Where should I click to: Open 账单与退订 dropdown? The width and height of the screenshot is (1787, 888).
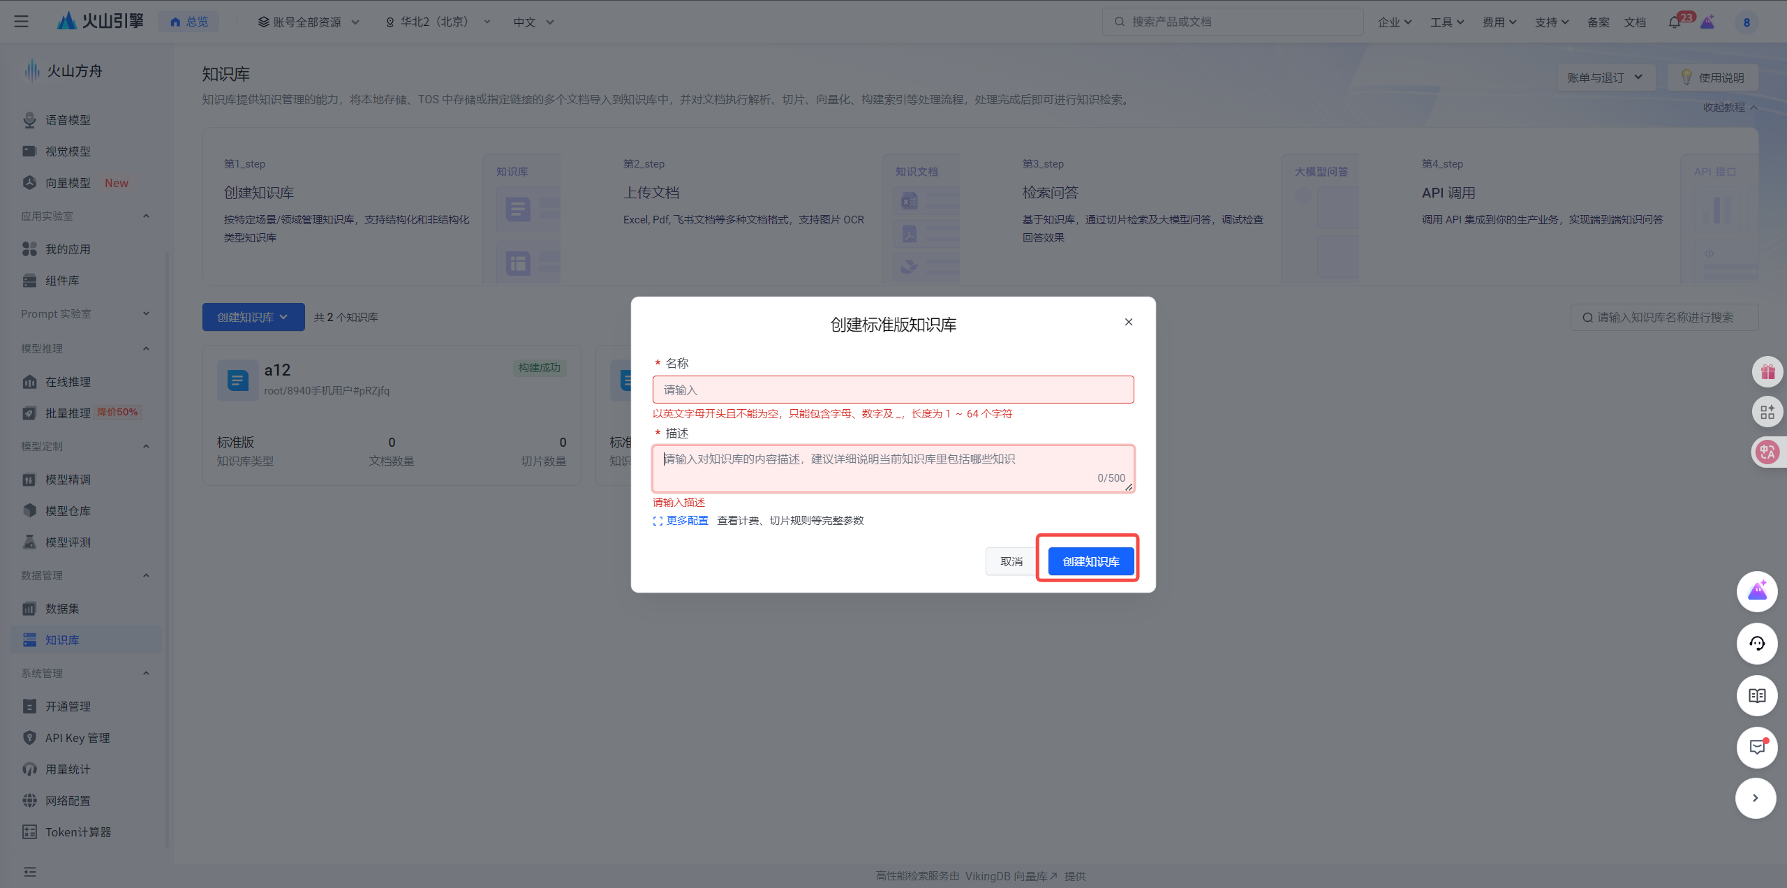click(x=1606, y=77)
